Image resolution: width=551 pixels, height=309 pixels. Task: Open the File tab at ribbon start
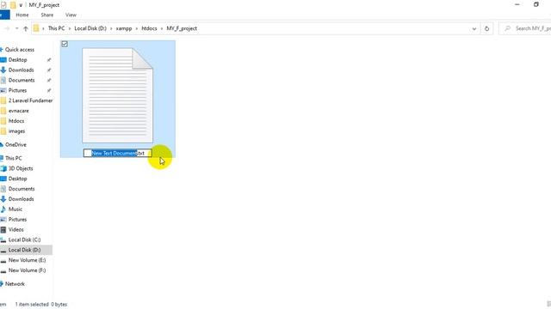(4, 15)
